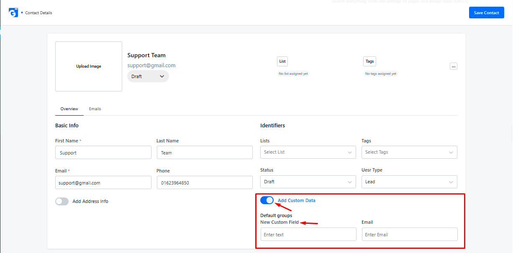
Task: Enable the Add Address Info toggle
Action: (x=62, y=201)
